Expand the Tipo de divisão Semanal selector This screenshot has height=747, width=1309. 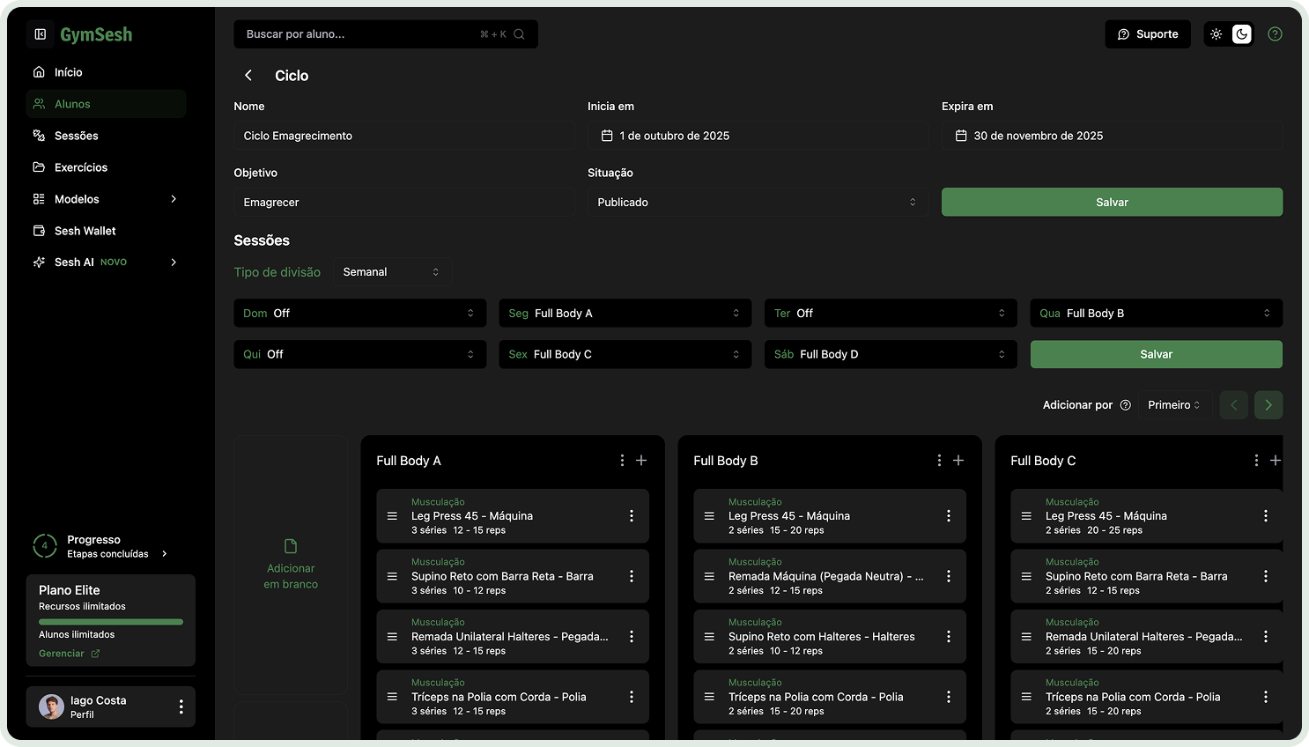391,272
